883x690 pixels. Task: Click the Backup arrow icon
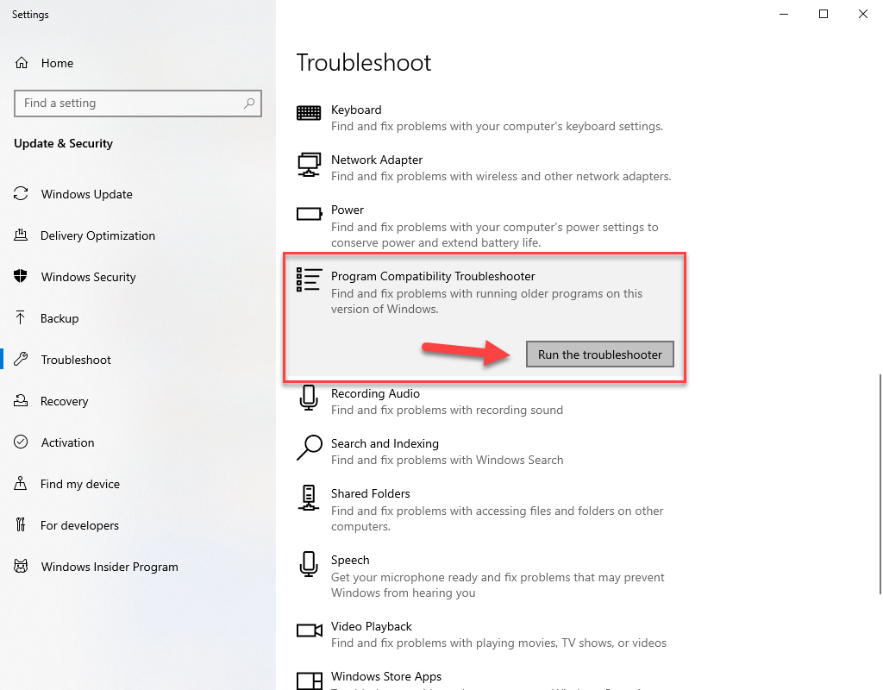21,318
